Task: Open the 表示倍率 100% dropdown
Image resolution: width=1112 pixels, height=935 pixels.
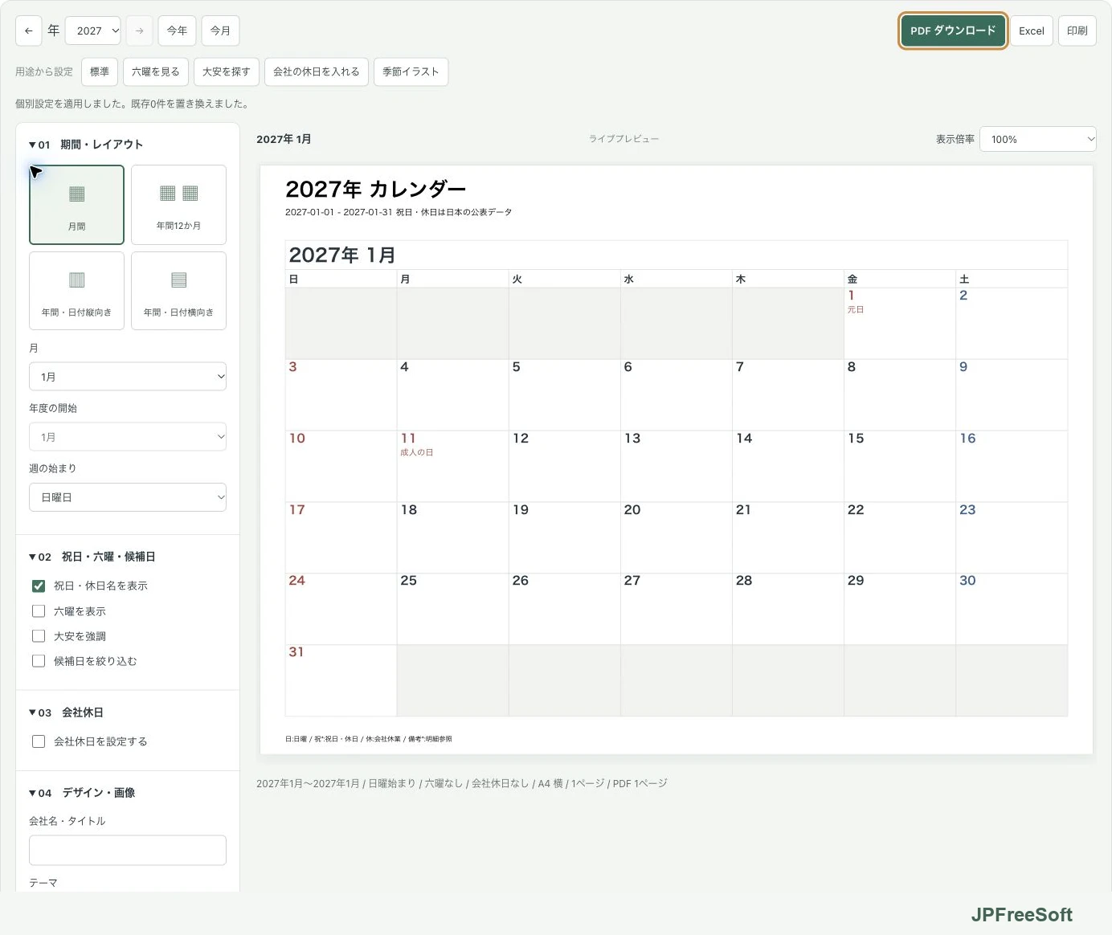Action: (x=1038, y=139)
